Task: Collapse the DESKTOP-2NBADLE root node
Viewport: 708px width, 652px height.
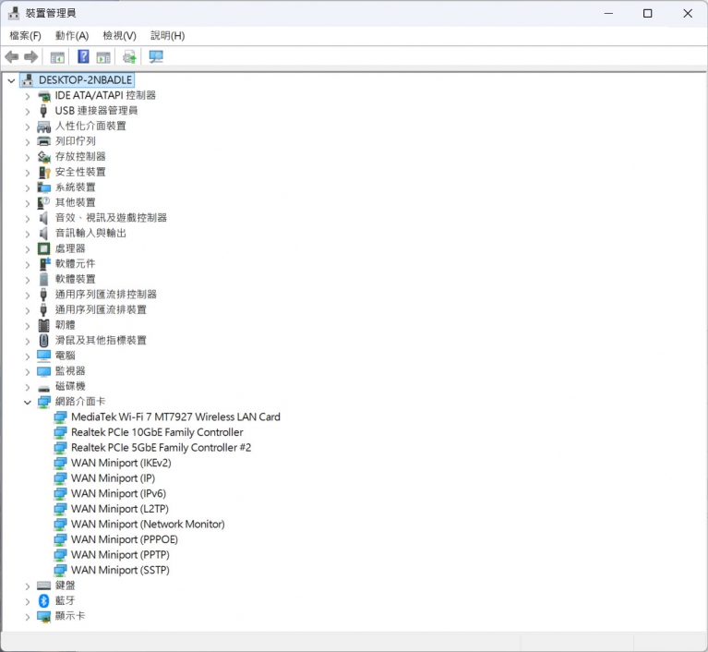Action: pos(11,80)
